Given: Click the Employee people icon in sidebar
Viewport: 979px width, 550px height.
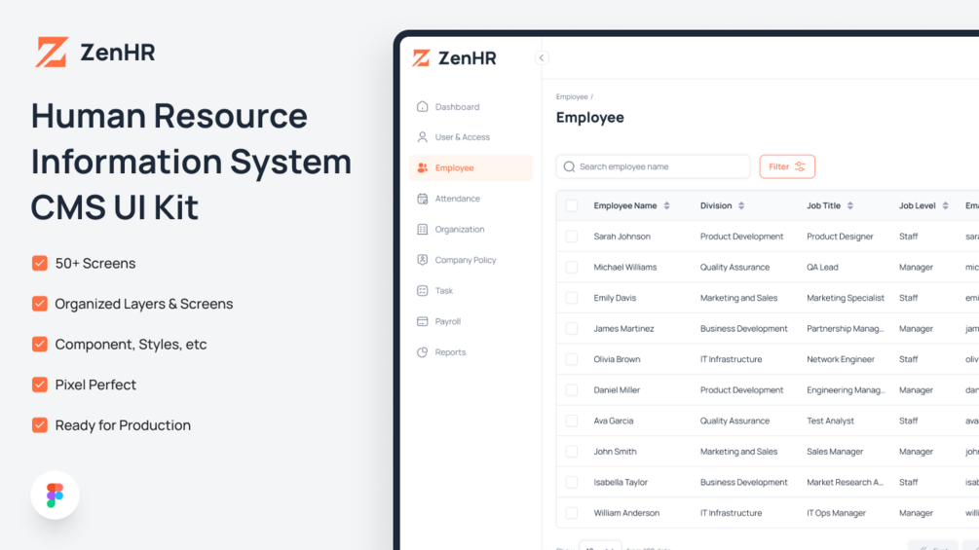Looking at the screenshot, I should click(422, 167).
